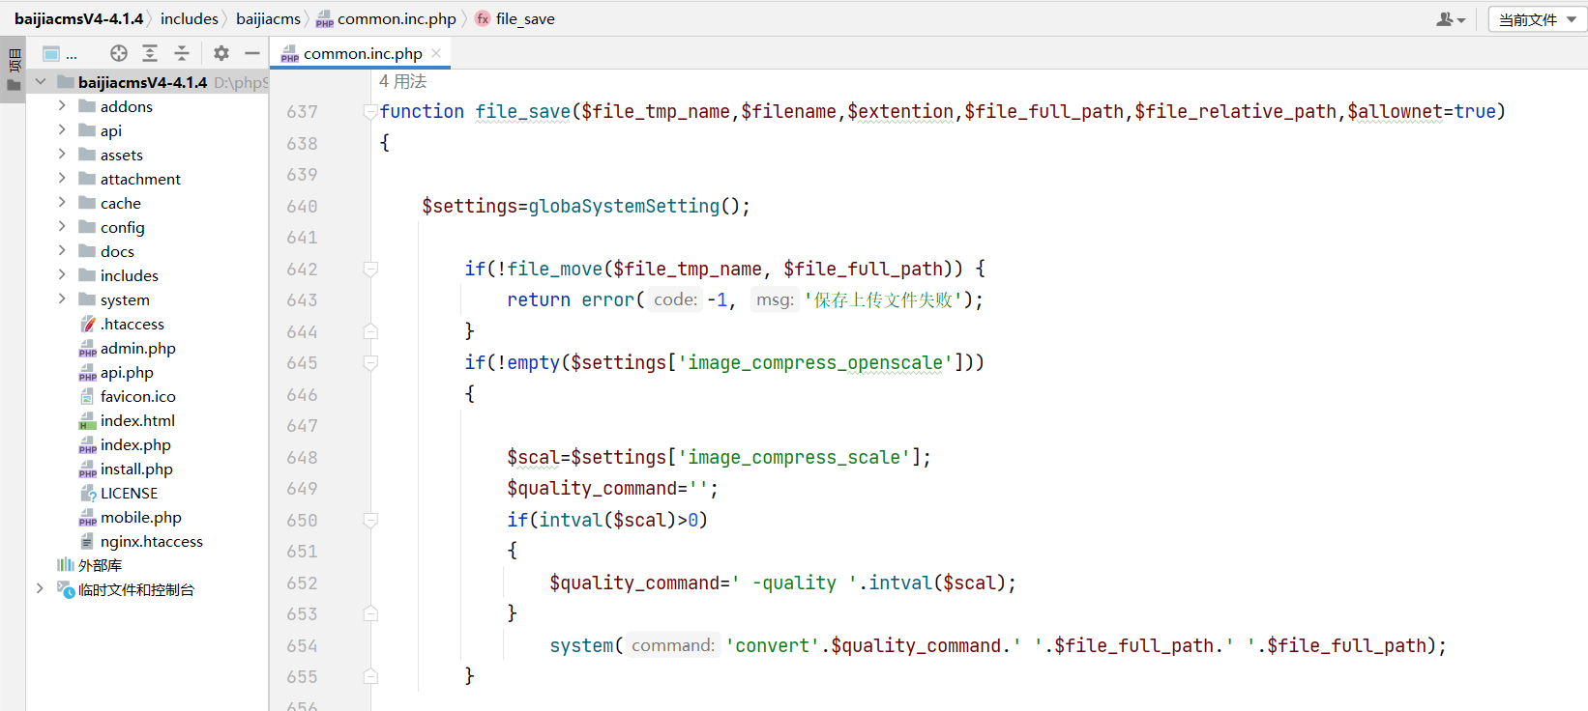Screen dimensions: 1588x711
Task: Click the file_save breadcrumb
Action: tap(525, 18)
